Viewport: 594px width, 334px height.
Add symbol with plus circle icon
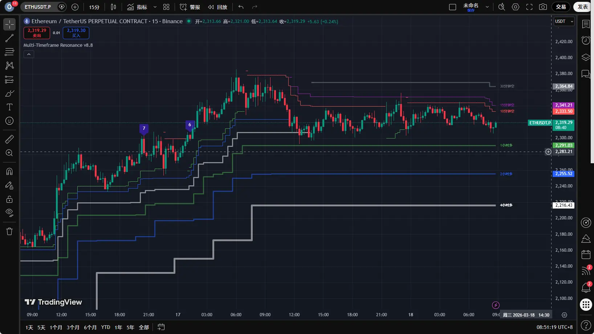75,7
